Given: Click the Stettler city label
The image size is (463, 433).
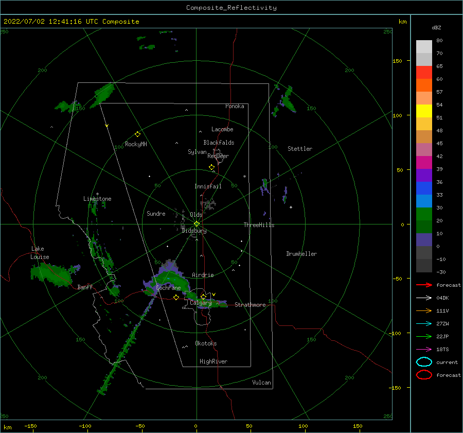Looking at the screenshot, I should (300, 149).
